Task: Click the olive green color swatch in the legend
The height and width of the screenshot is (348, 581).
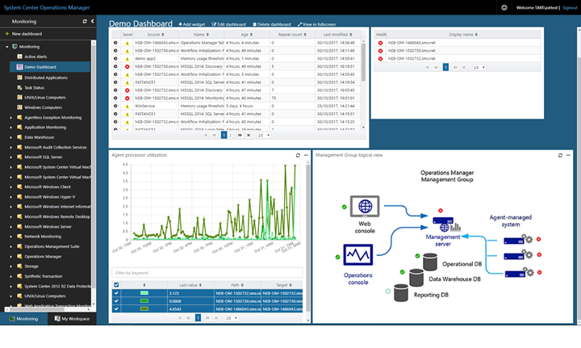Action: [144, 308]
